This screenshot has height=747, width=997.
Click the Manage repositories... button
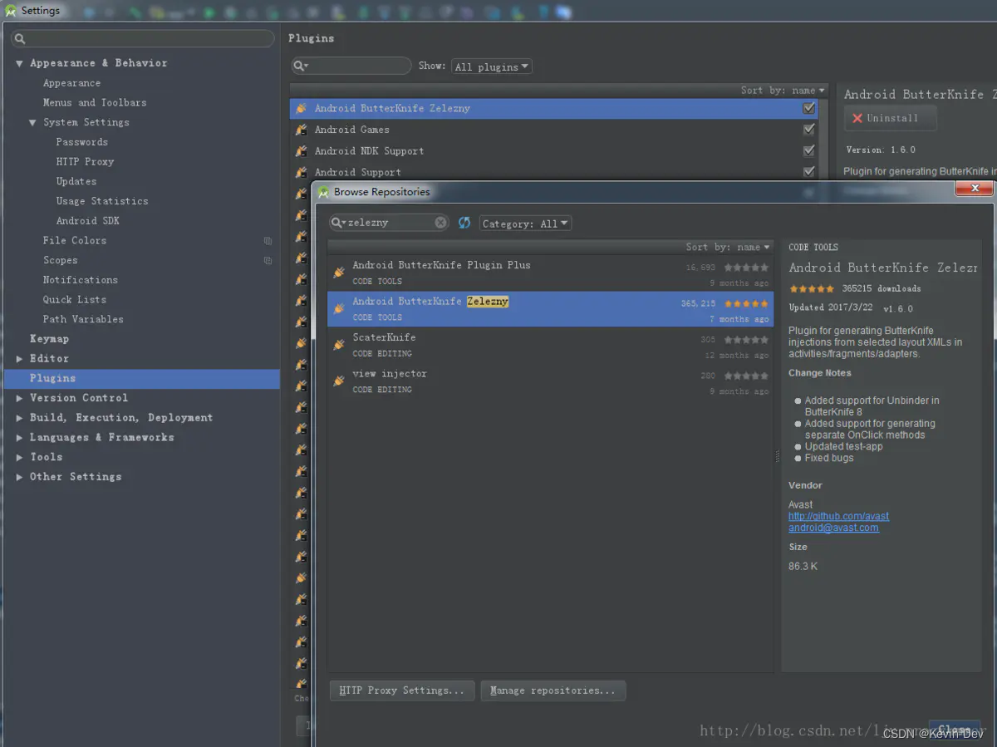click(x=553, y=690)
